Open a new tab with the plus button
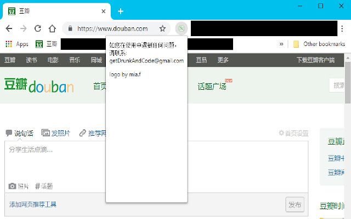The image size is (351, 219). pyautogui.click(x=121, y=11)
